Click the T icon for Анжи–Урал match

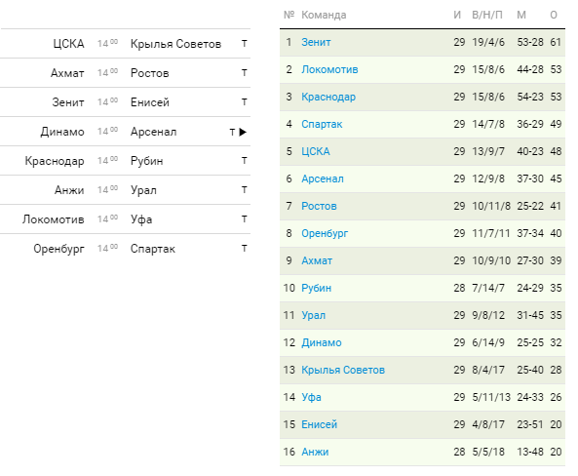click(x=244, y=189)
